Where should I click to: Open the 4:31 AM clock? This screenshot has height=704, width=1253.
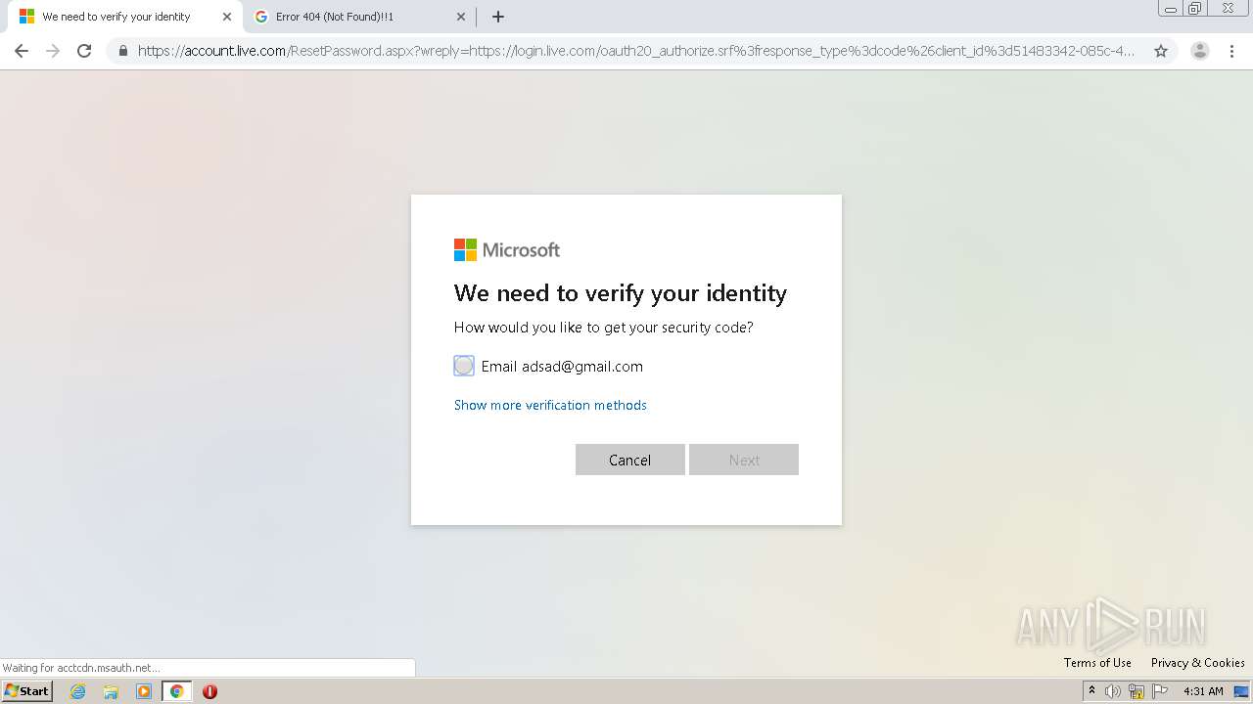click(x=1203, y=691)
